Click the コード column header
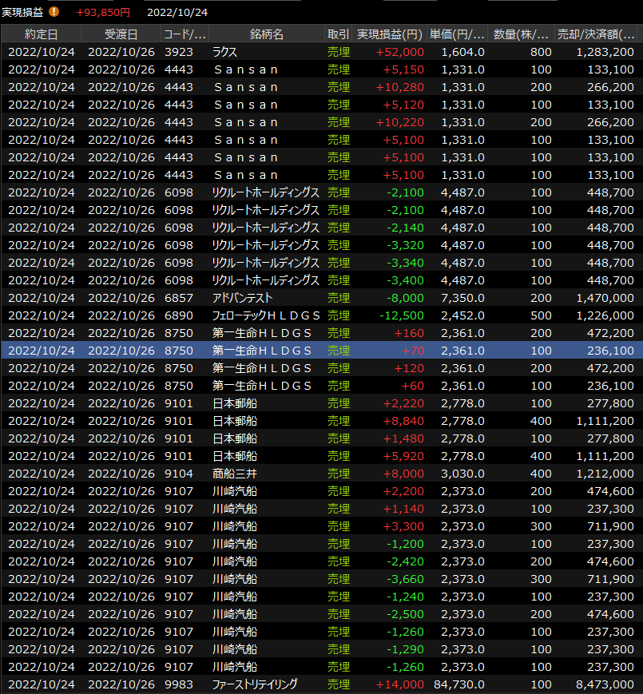 click(x=185, y=34)
